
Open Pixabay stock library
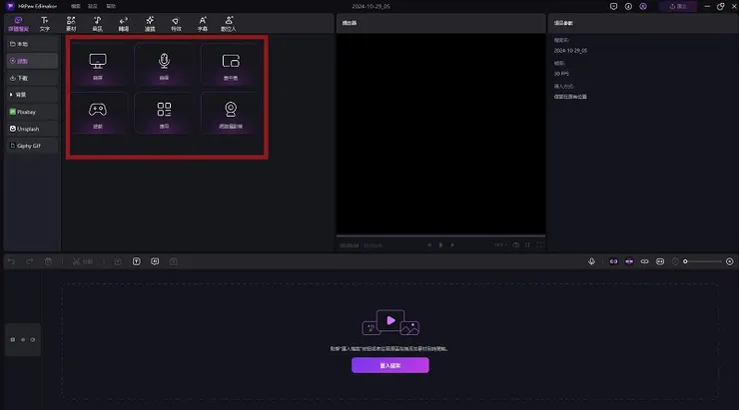coord(32,112)
